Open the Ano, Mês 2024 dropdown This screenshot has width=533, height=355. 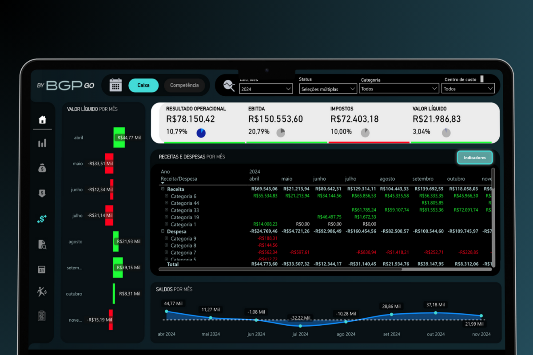(266, 89)
